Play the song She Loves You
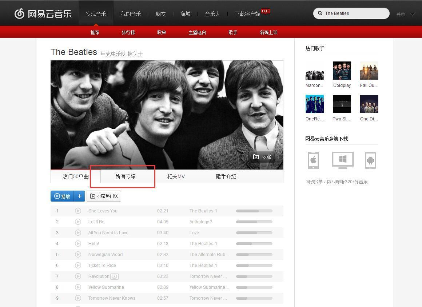 pyautogui.click(x=78, y=211)
